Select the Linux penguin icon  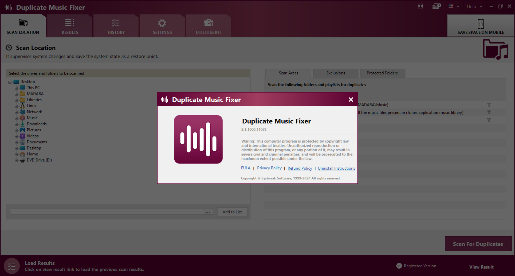tap(23, 106)
